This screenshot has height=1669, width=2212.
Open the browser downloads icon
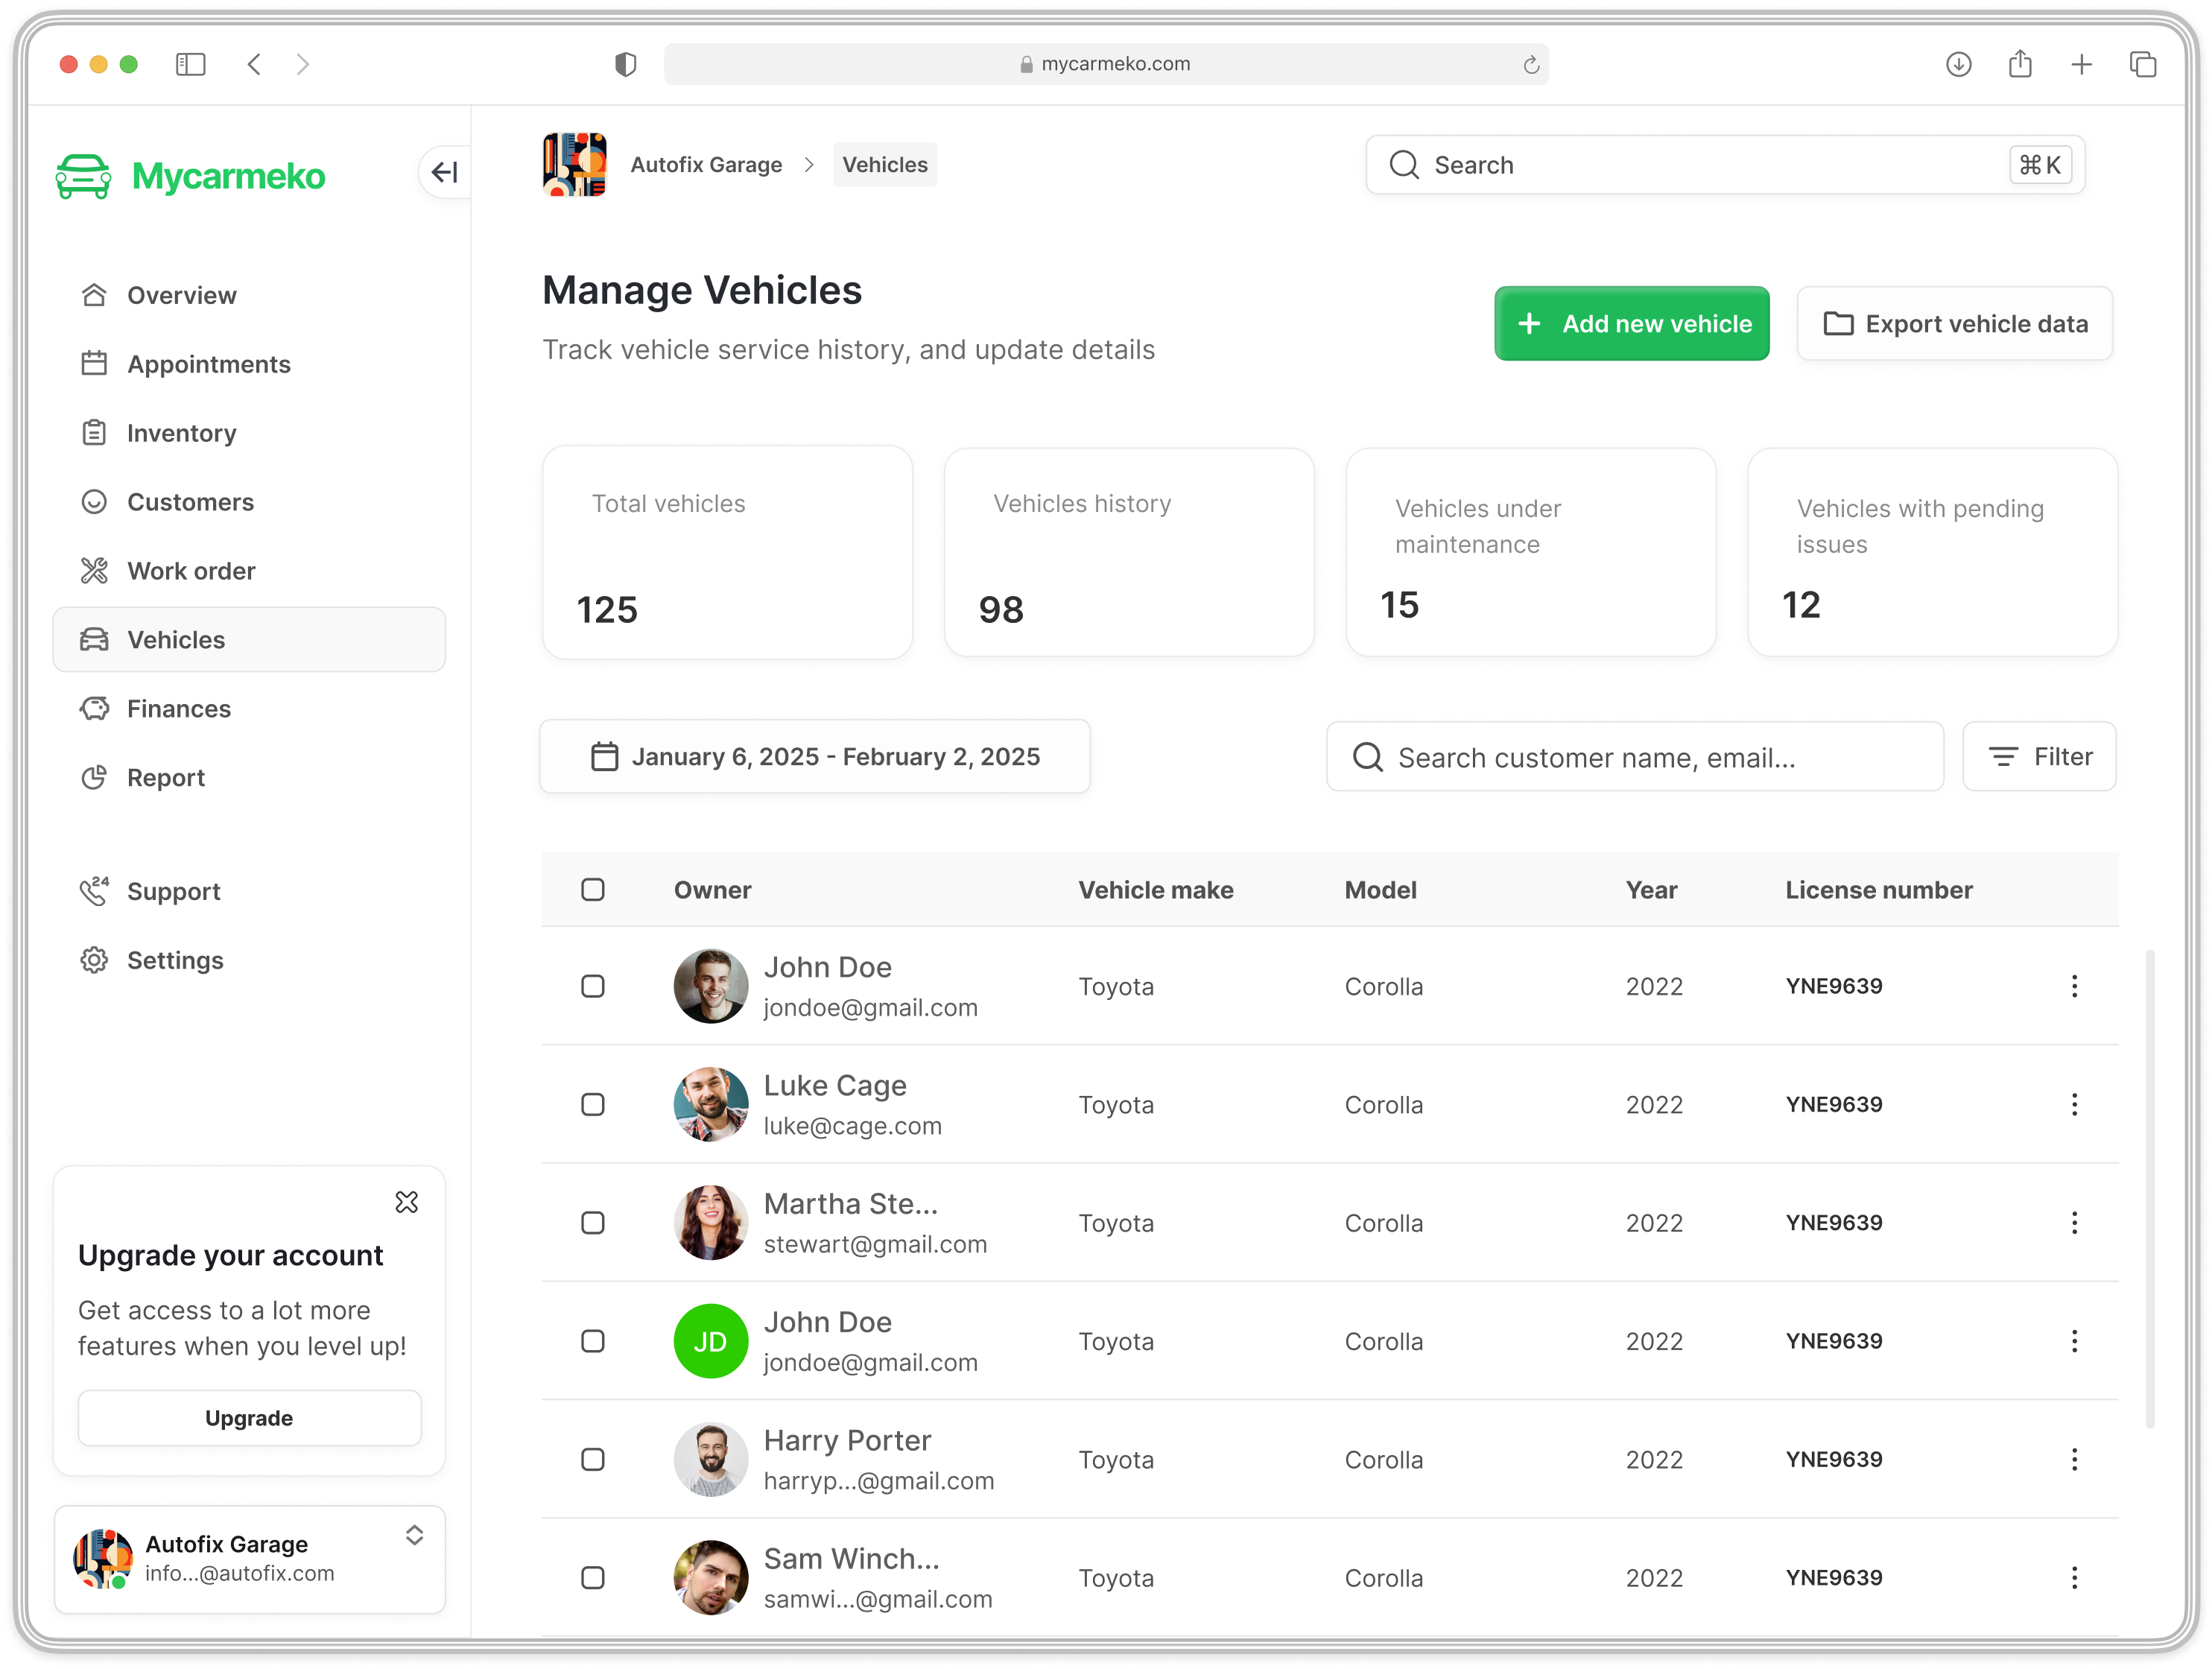pyautogui.click(x=1958, y=65)
